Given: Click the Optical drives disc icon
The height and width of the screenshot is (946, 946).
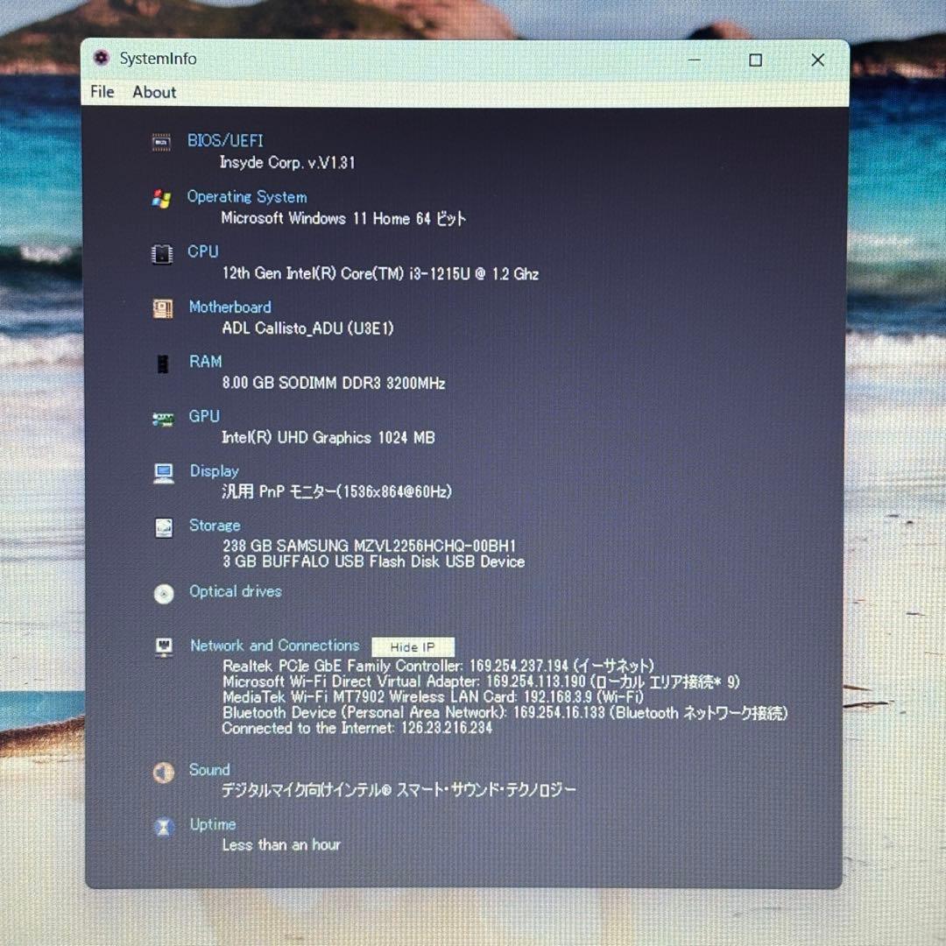Looking at the screenshot, I should 163,593.
